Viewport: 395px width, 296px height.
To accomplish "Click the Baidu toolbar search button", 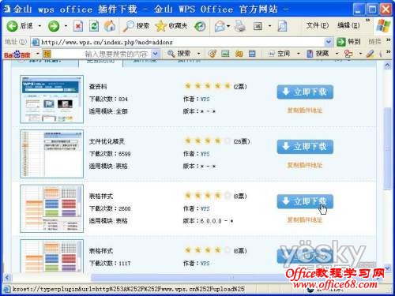I will (x=180, y=54).
